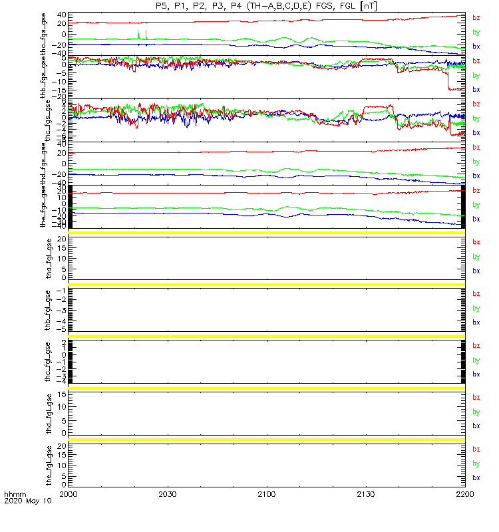Click blue bx legend of tha_fgl_gse panel
This screenshot has height=532, width=499.
coord(476,271)
